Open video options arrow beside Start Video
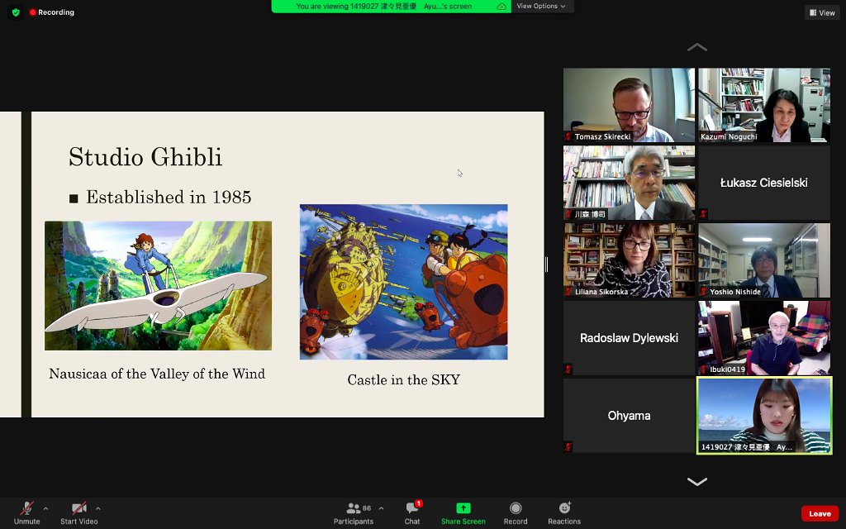 97,508
